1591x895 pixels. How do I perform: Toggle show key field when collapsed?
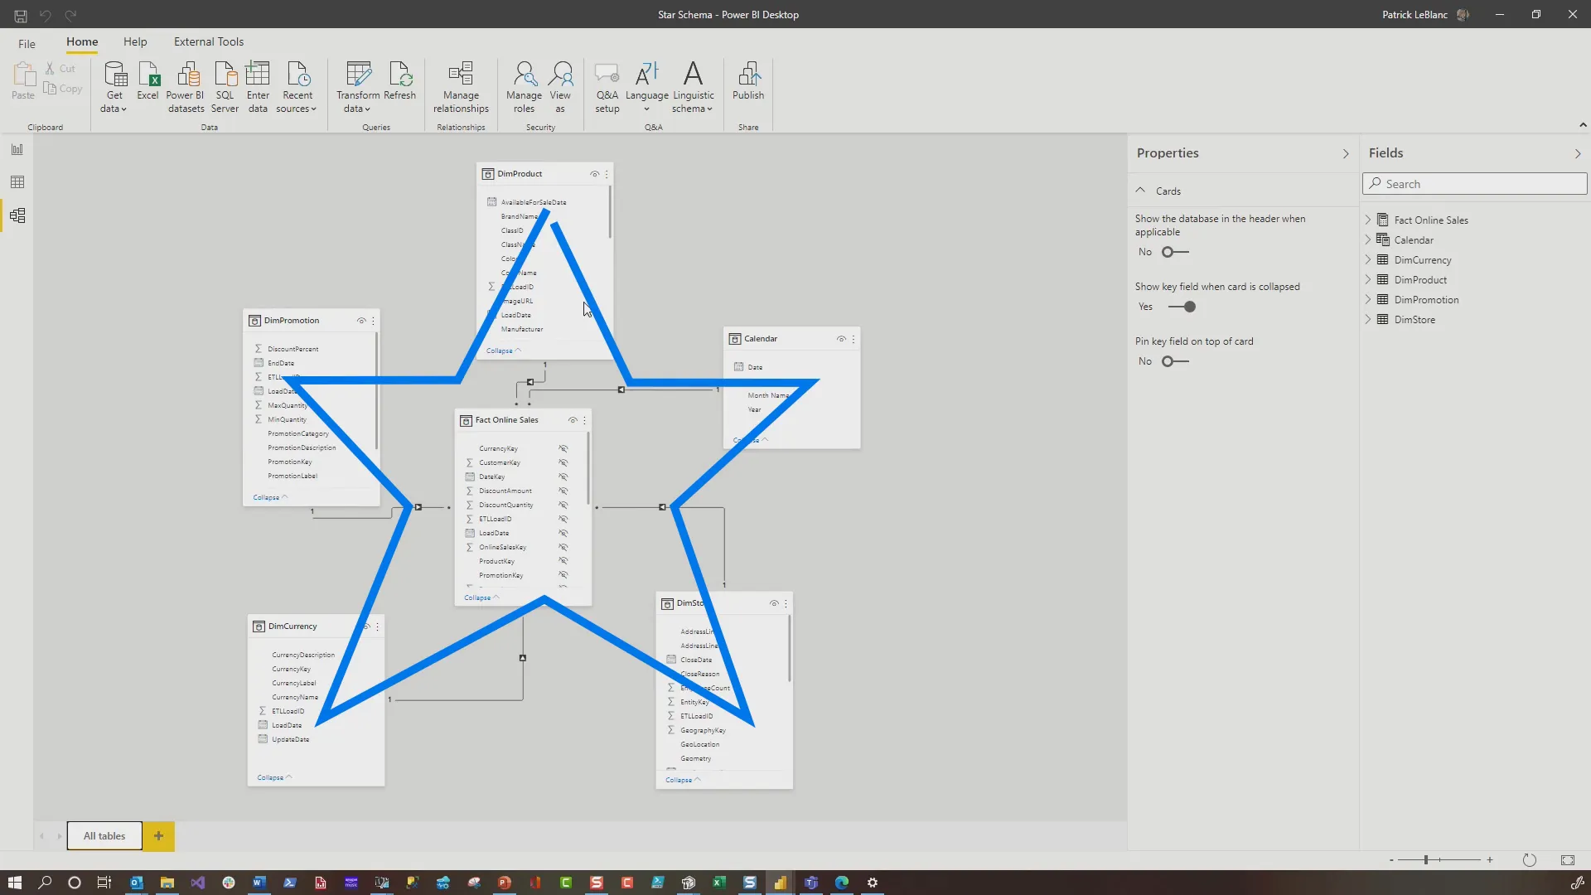tap(1182, 307)
